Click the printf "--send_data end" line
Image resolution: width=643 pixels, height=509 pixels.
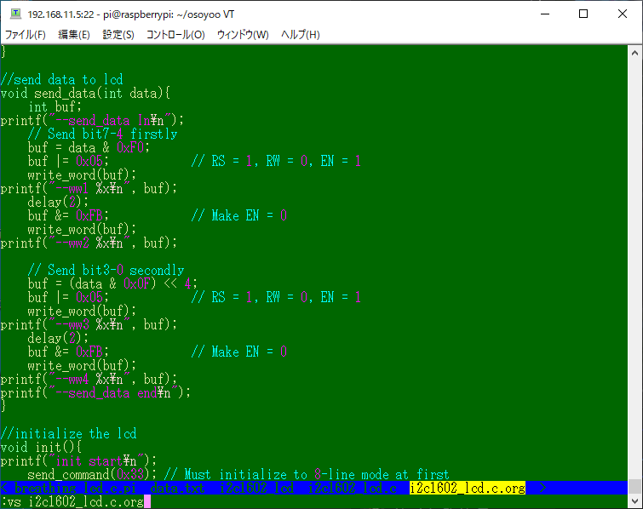pos(95,392)
